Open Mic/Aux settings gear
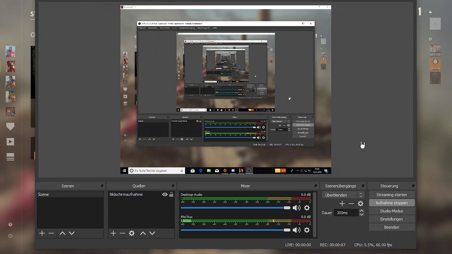 pyautogui.click(x=307, y=230)
